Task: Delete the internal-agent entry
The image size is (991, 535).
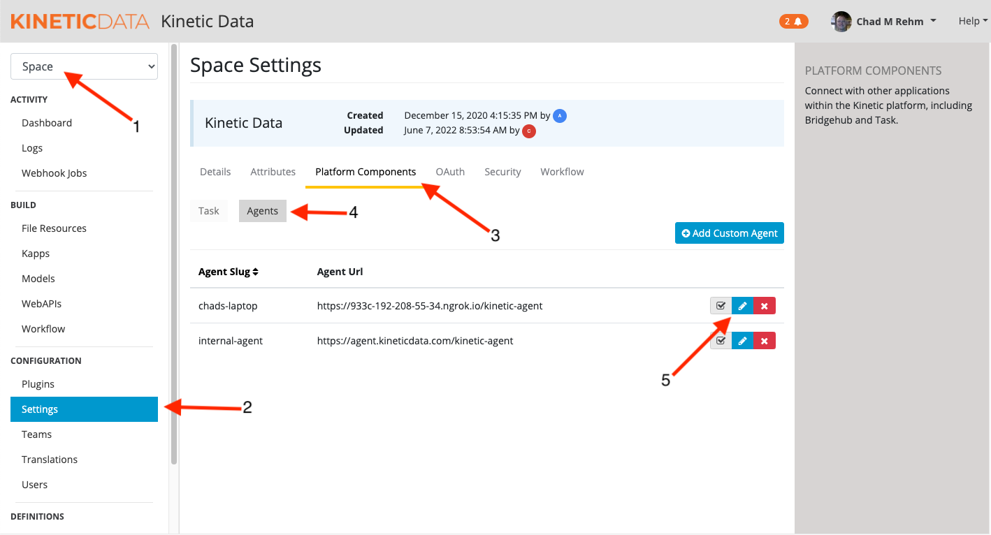Action: coord(765,341)
